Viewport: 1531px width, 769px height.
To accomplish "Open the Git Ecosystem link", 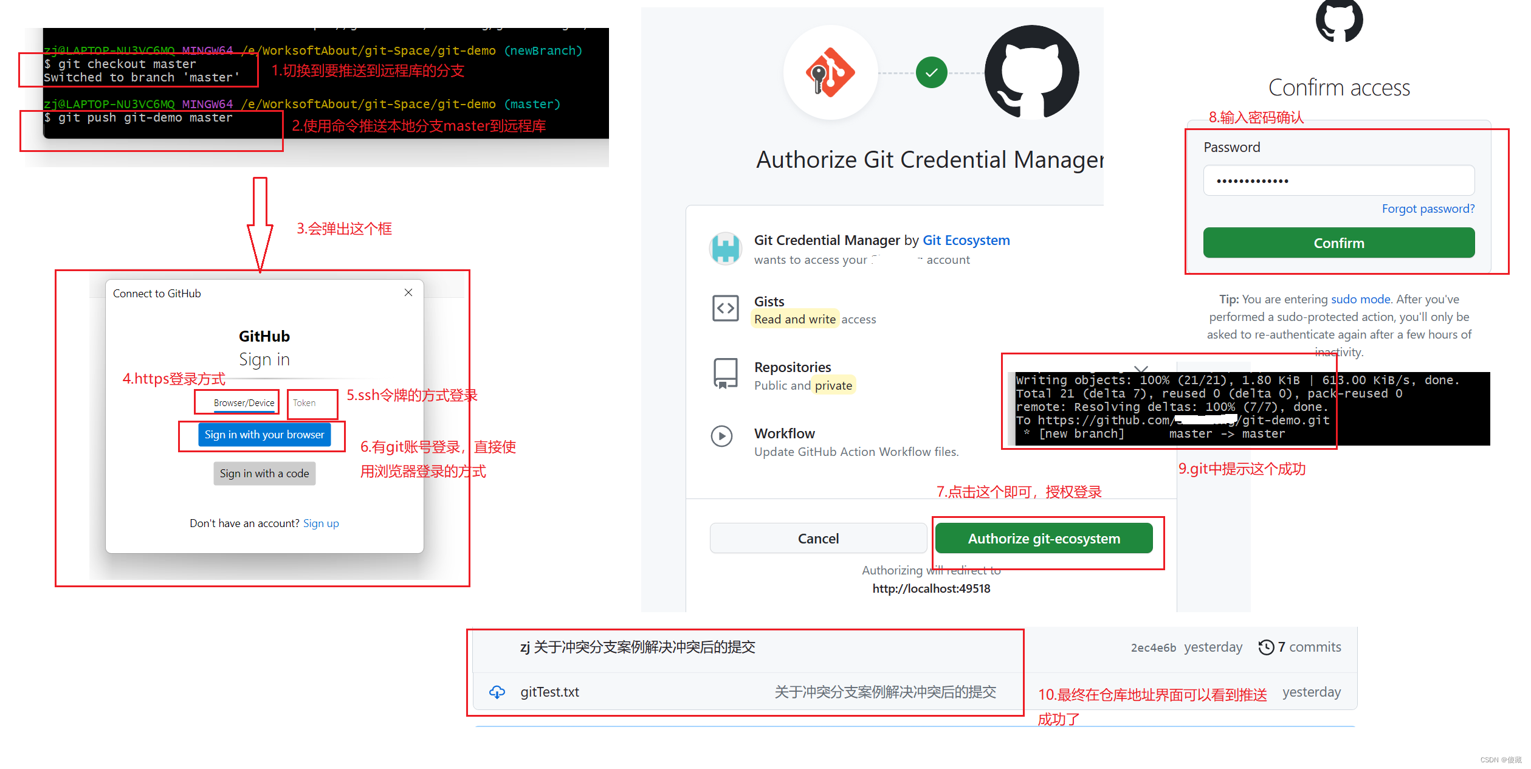I will point(966,240).
